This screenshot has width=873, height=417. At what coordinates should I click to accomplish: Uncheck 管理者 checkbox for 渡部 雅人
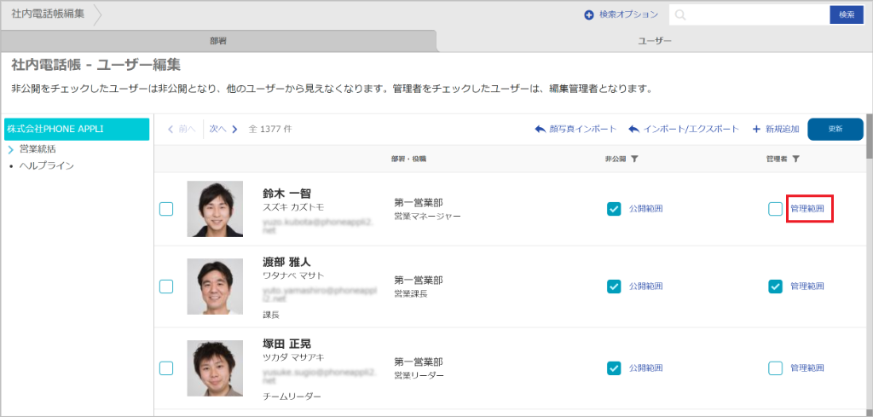click(775, 287)
